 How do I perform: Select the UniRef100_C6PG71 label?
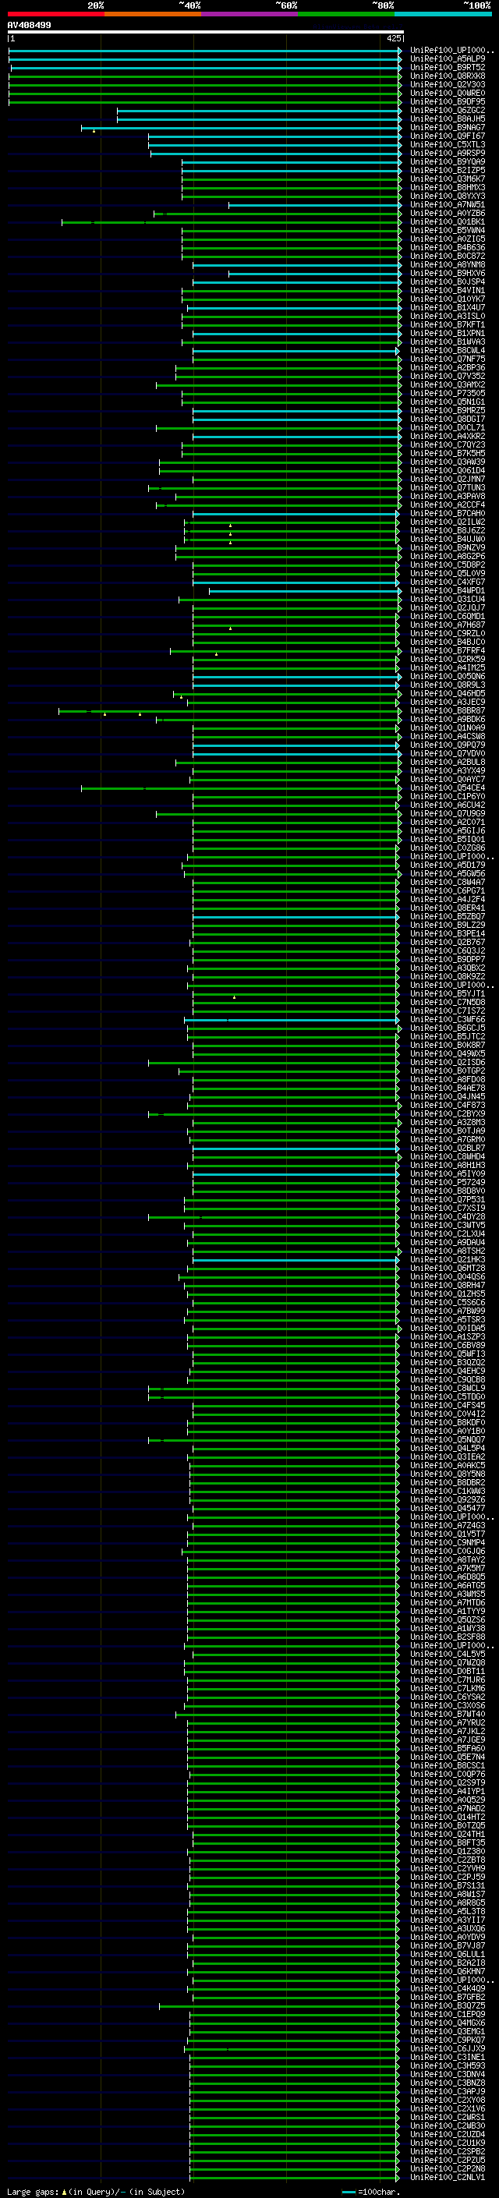448,890
